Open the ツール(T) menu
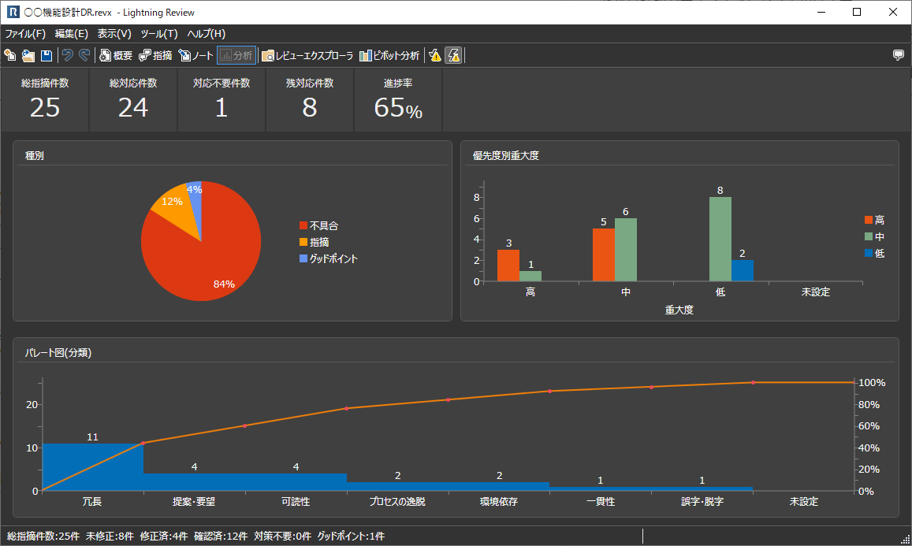The height and width of the screenshot is (546, 912). [x=158, y=34]
